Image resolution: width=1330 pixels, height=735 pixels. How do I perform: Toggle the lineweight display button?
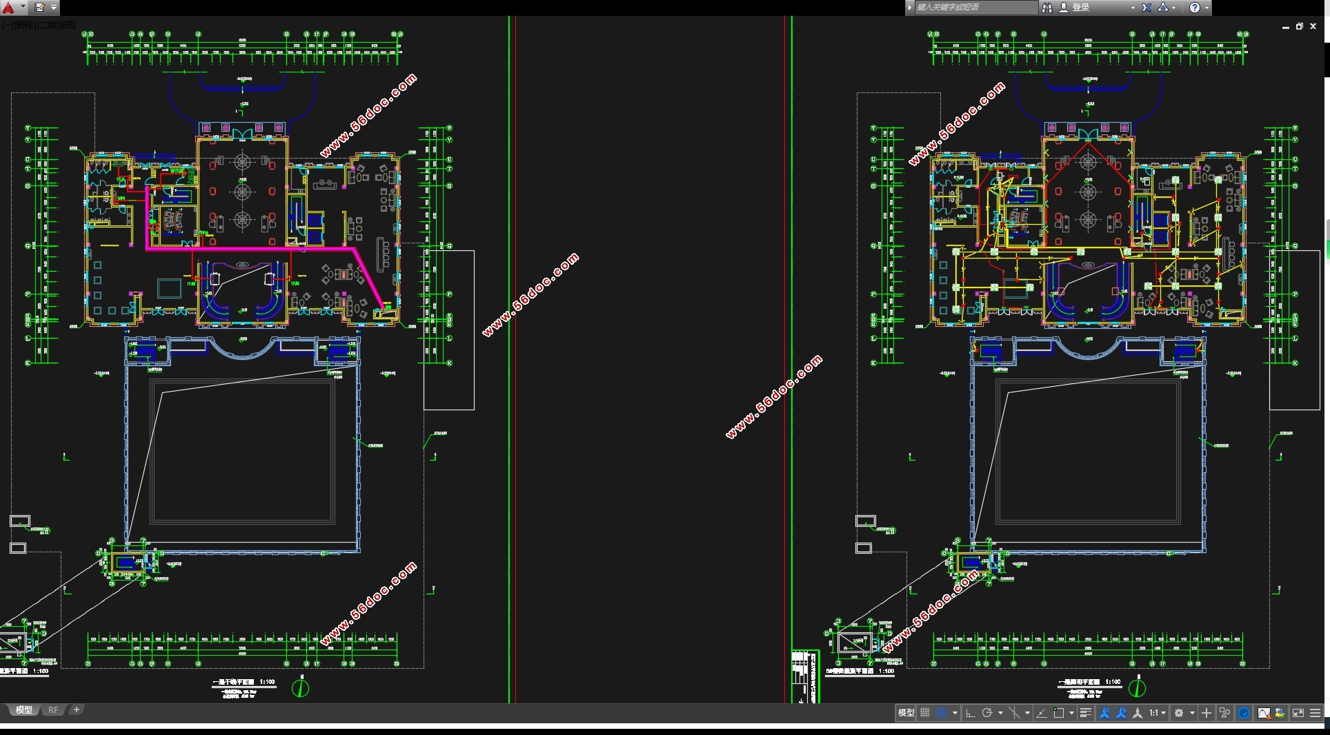point(1085,713)
